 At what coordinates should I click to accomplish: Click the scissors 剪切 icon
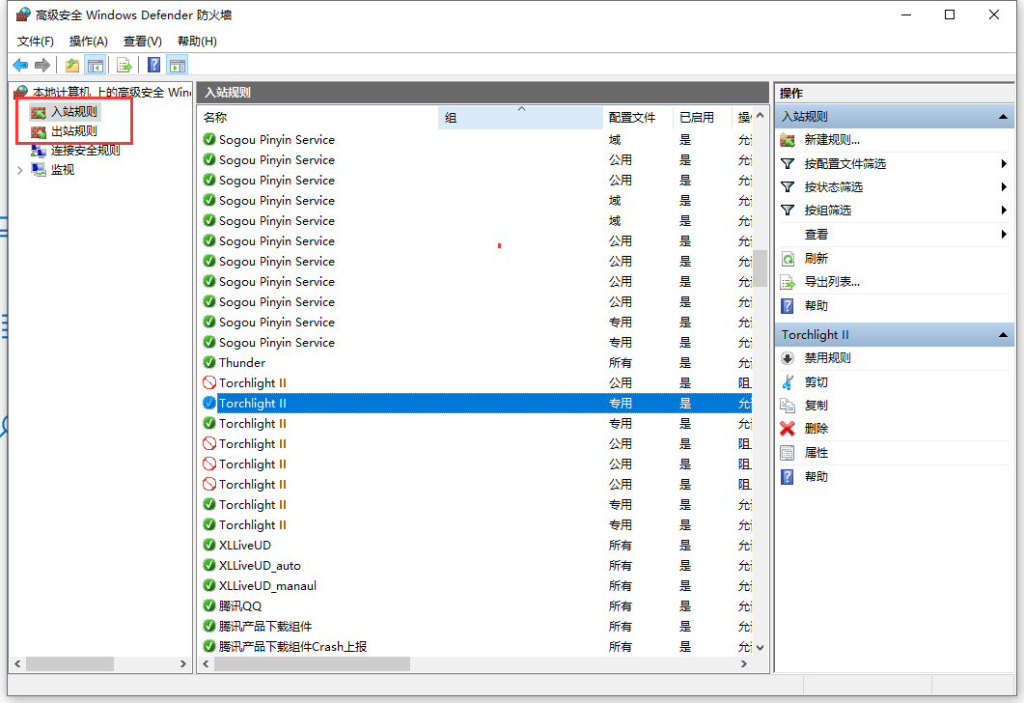click(x=788, y=382)
